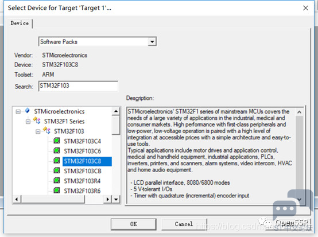
Task: Click the chip icon beside STM32F103C6
Action: (57, 150)
